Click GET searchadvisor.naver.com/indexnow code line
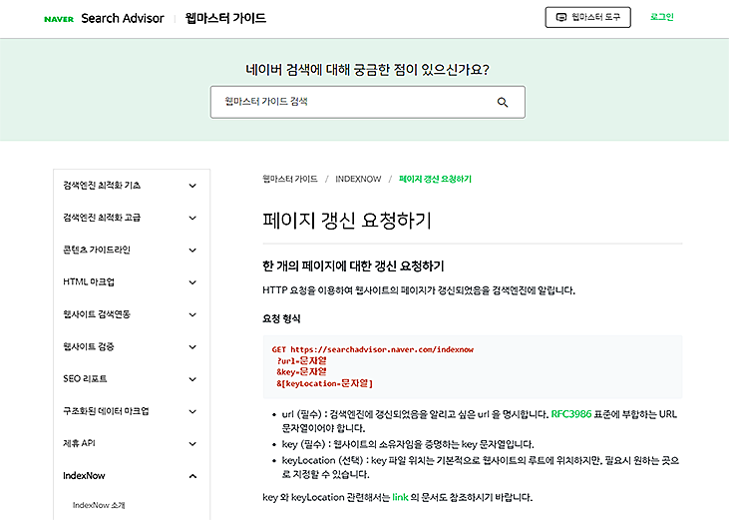Viewport: 729px width, 520px height. click(372, 349)
